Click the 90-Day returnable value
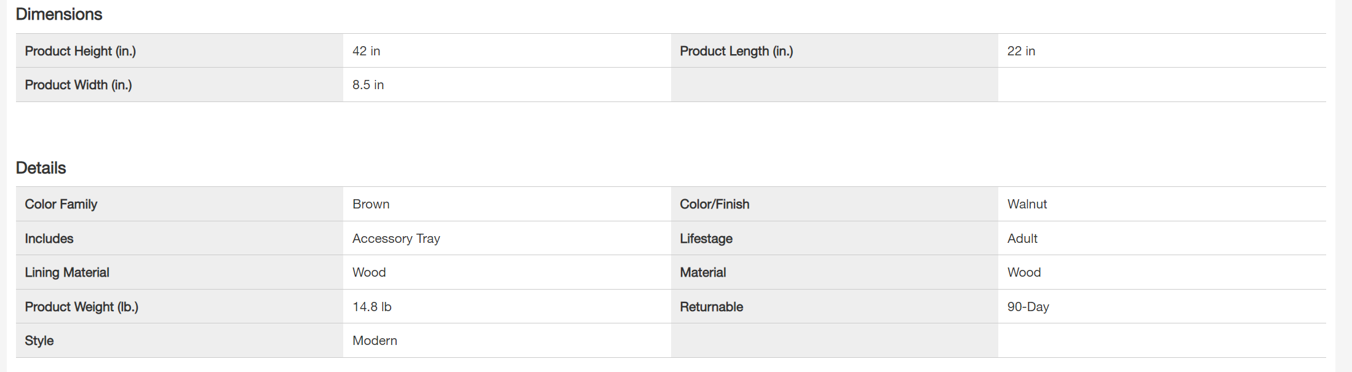 click(x=1028, y=307)
